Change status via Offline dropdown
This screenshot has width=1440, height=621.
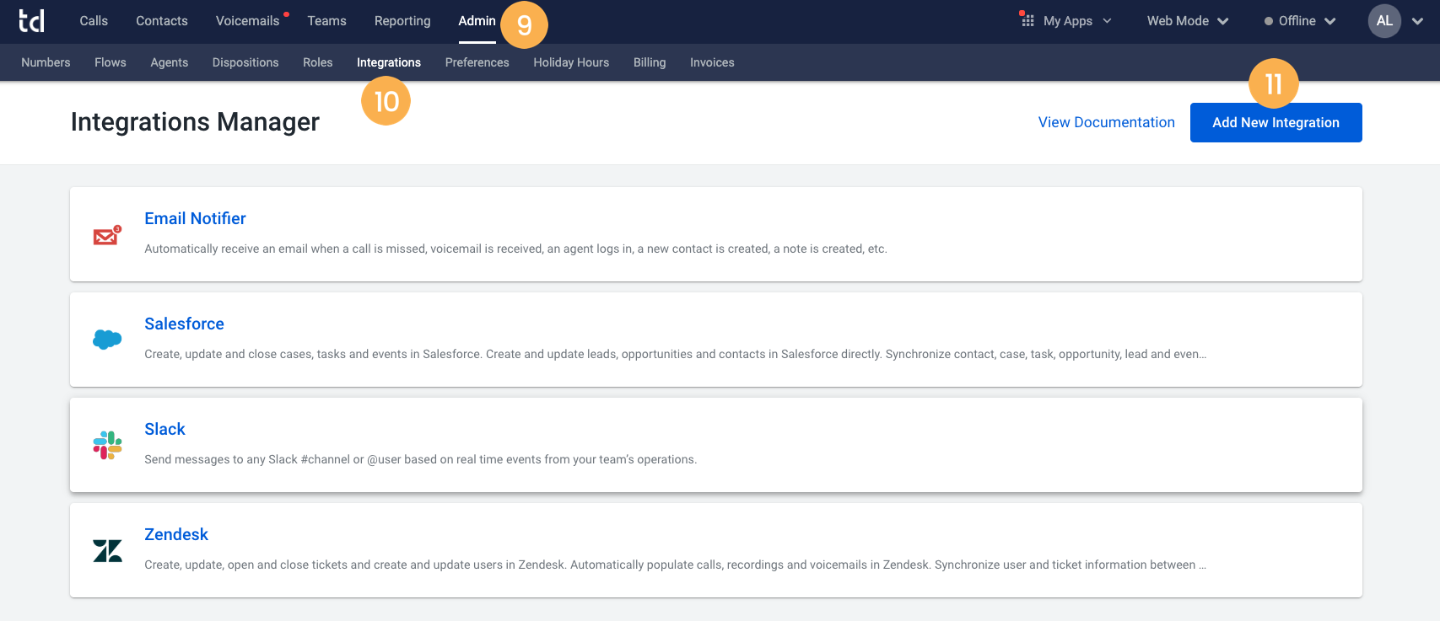click(1300, 21)
